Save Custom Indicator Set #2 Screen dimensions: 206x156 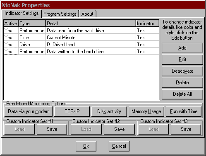[119, 129]
